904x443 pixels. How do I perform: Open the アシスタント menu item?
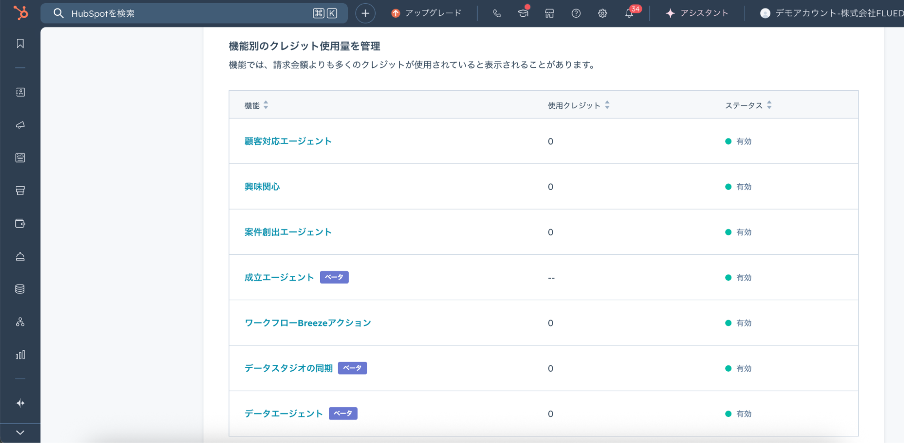click(x=697, y=14)
